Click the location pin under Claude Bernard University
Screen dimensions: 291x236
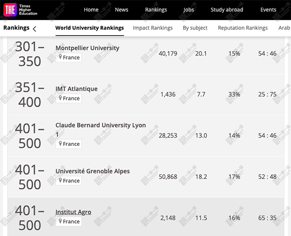click(x=60, y=143)
